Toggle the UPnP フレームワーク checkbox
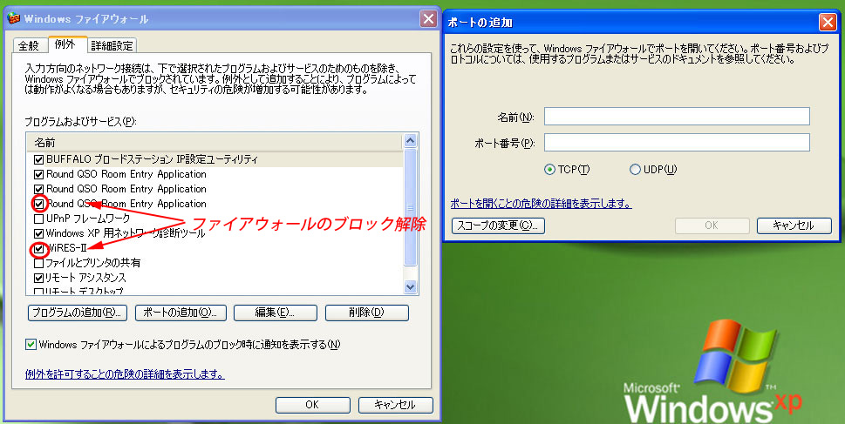Image resolution: width=845 pixels, height=424 pixels. point(38,219)
